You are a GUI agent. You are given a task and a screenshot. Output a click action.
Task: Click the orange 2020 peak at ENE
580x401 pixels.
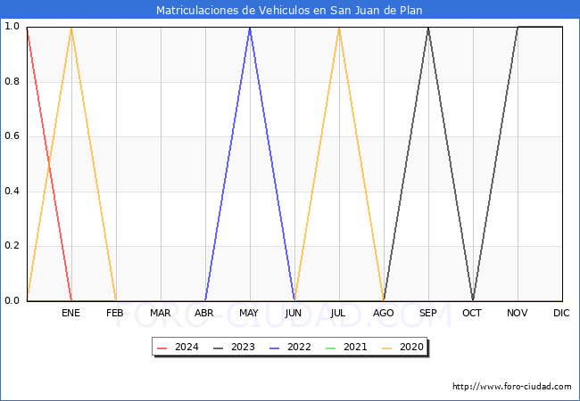71,29
